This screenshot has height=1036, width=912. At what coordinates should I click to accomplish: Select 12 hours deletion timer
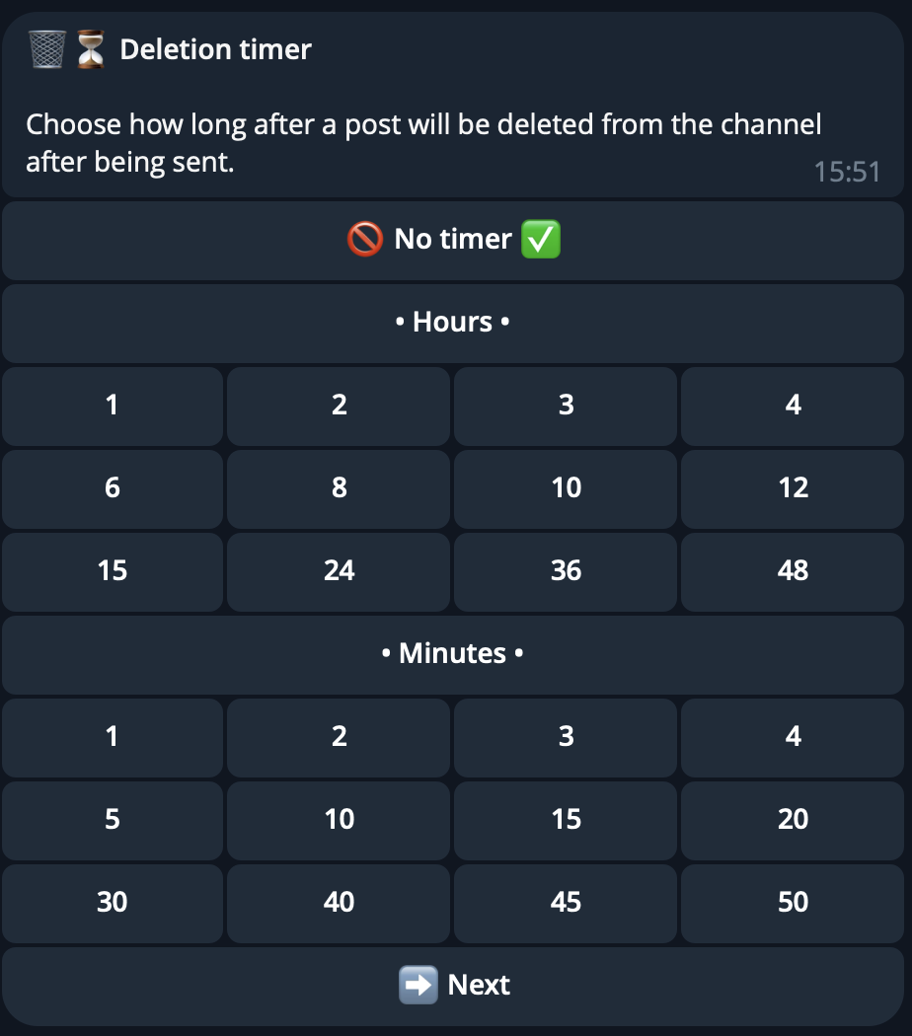793,488
